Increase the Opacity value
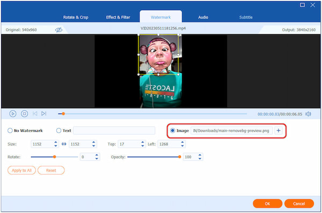Image resolution: width=322 pixels, height=213 pixels. click(x=200, y=155)
